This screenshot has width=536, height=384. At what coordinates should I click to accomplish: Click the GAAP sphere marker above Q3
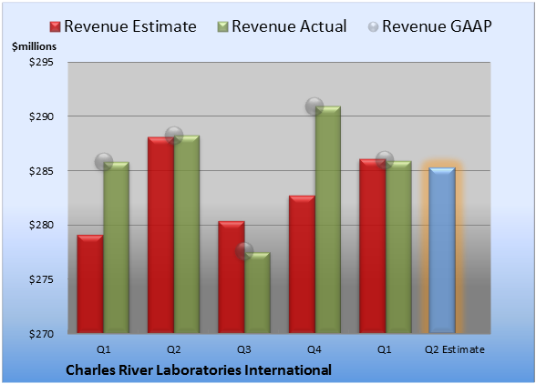coord(244,251)
